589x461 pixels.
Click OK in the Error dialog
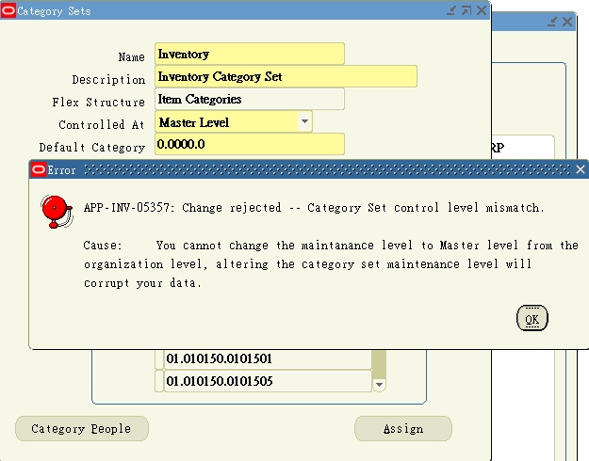tap(532, 318)
